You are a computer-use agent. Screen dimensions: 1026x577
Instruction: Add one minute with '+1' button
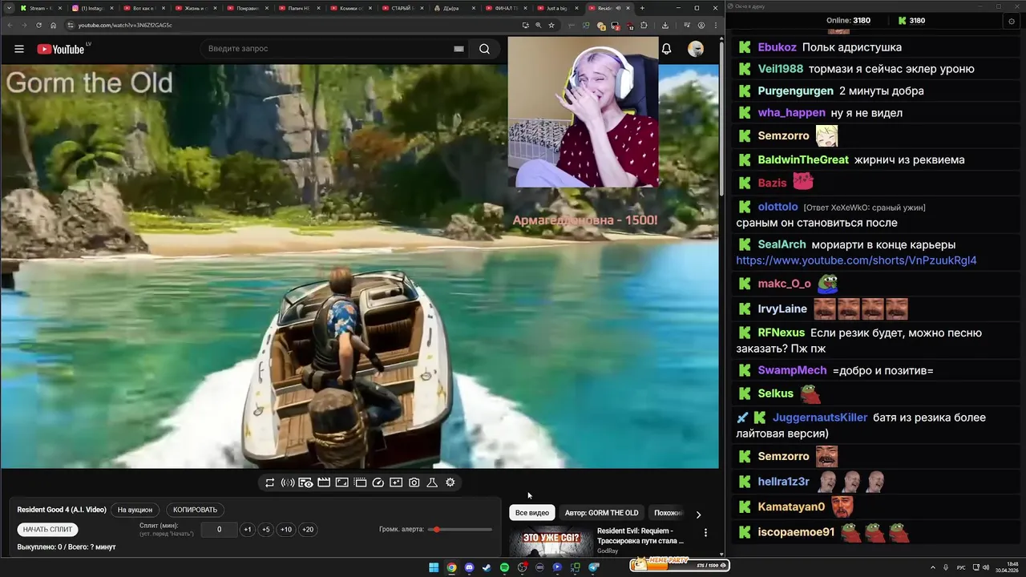click(248, 530)
